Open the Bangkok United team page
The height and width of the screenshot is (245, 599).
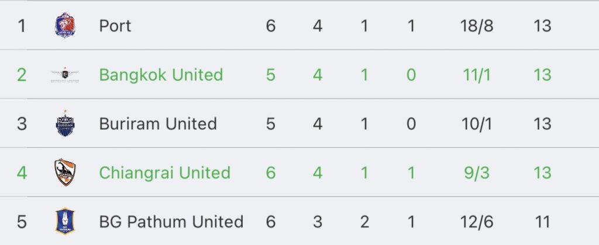[161, 75]
